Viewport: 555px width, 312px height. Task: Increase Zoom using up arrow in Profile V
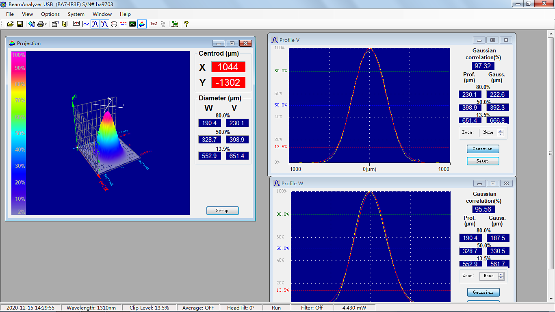[x=501, y=131]
